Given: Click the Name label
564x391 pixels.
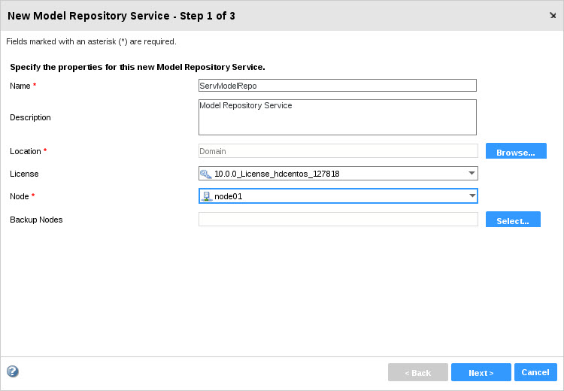Looking at the screenshot, I should (20, 86).
